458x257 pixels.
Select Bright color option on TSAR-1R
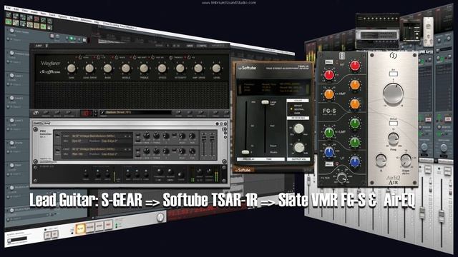click(298, 106)
